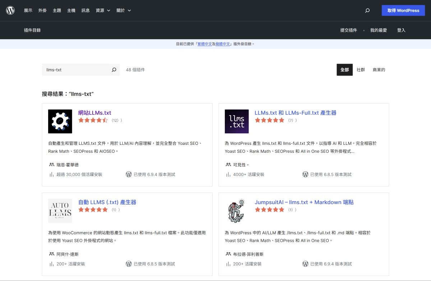Open the llms.txt purple plugin thumbnail
The image size is (431, 281).
pyautogui.click(x=237, y=121)
